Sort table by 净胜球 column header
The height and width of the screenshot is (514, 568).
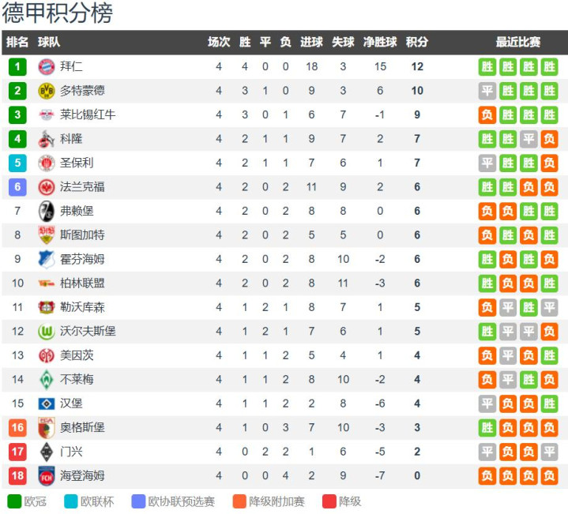click(380, 43)
